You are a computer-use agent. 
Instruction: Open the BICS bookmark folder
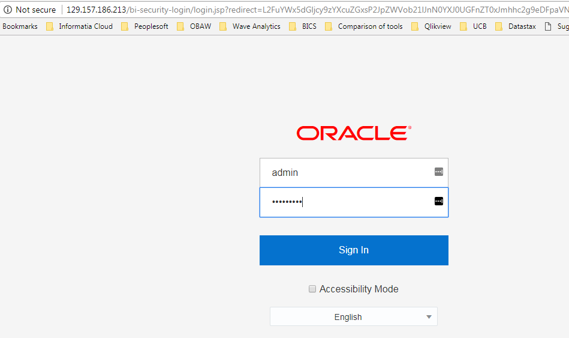coord(303,26)
